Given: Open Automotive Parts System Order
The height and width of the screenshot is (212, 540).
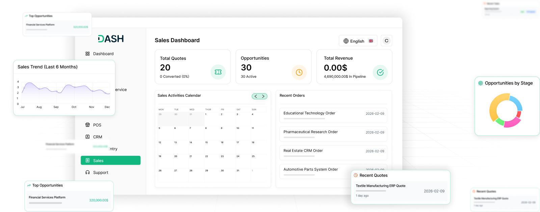Looking at the screenshot, I should coord(333,171).
